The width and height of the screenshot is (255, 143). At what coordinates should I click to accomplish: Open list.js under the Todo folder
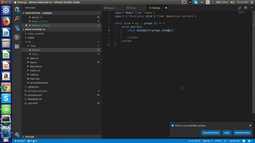(x=61, y=54)
